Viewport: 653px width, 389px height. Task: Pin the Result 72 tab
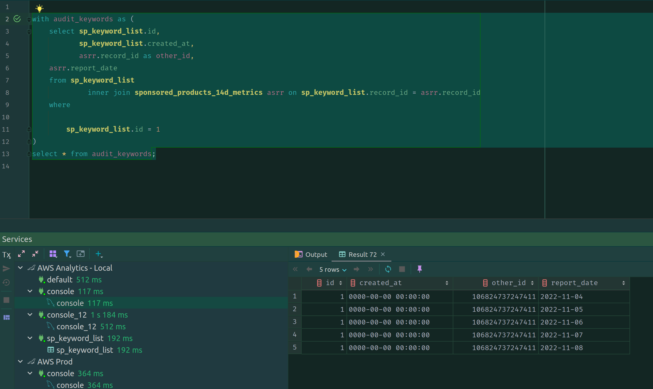pyautogui.click(x=419, y=269)
